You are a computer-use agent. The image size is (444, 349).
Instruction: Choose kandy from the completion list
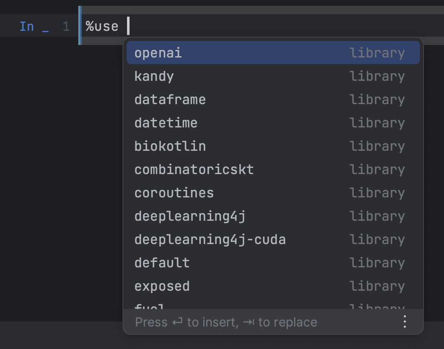tap(273, 76)
